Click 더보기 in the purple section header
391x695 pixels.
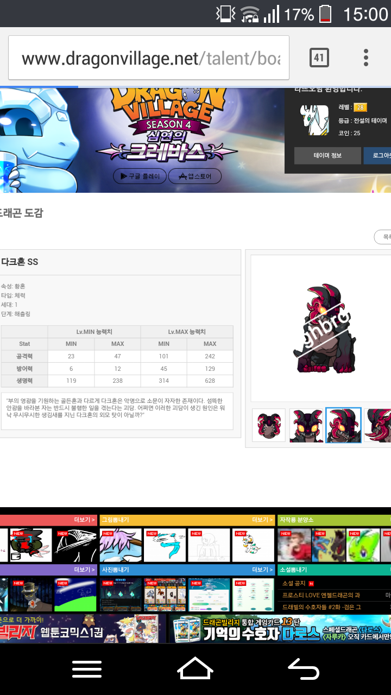click(x=85, y=570)
